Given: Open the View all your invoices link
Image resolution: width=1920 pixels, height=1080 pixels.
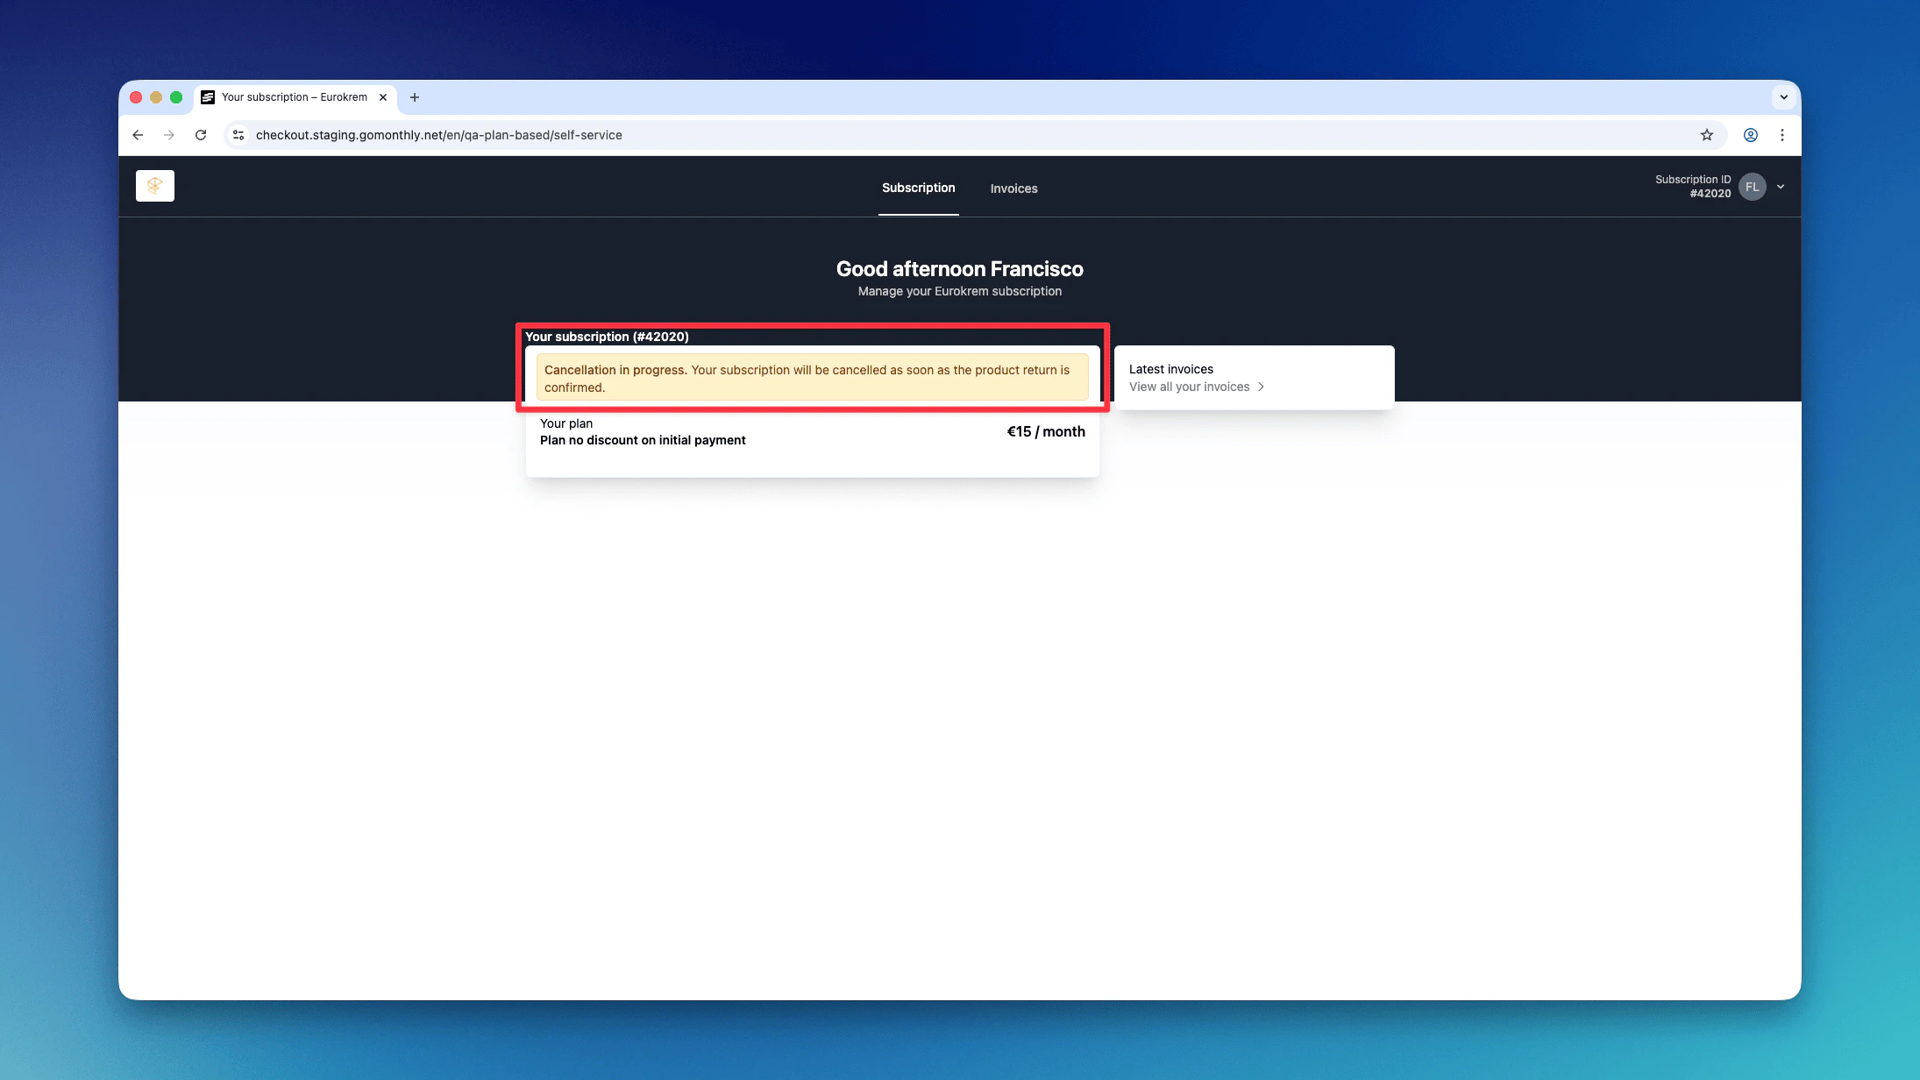Looking at the screenshot, I should point(1189,387).
